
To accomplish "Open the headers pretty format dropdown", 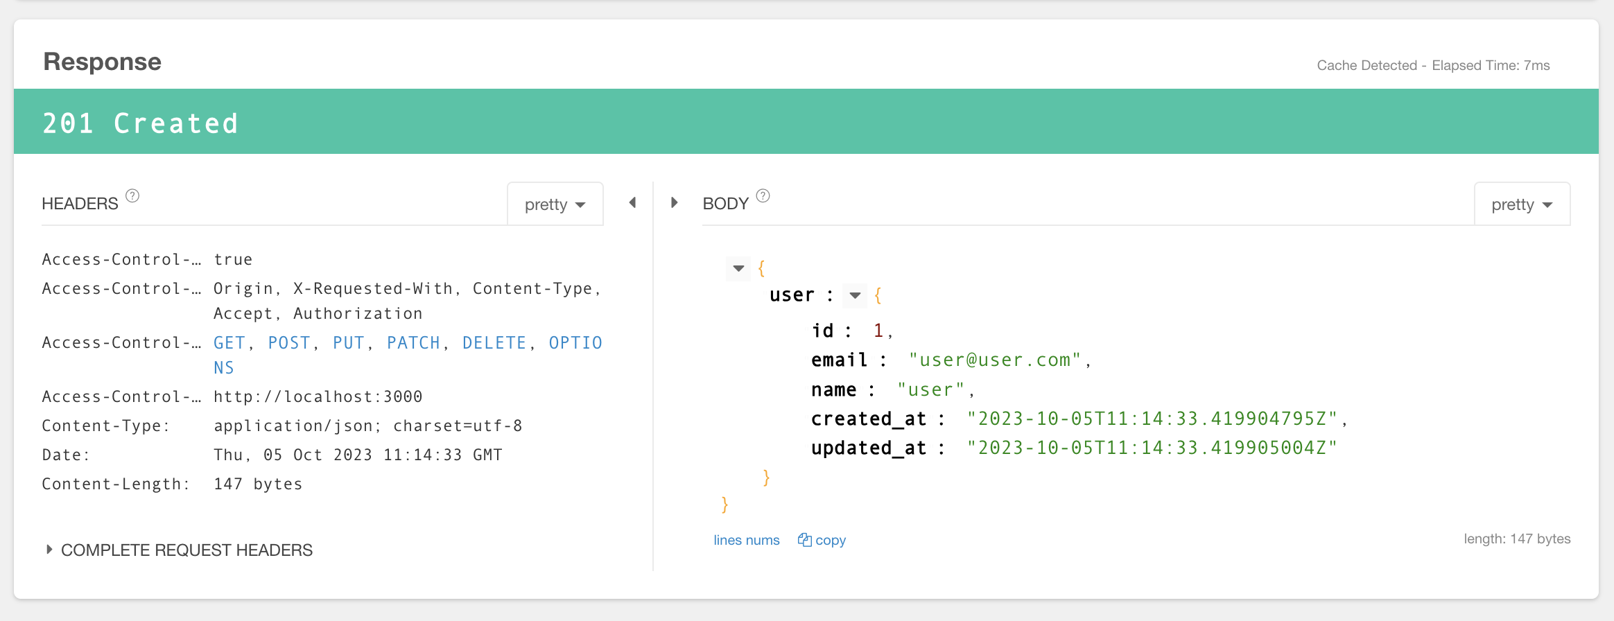I will (555, 204).
